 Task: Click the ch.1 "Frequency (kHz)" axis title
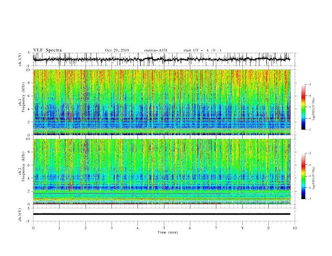[23, 97]
